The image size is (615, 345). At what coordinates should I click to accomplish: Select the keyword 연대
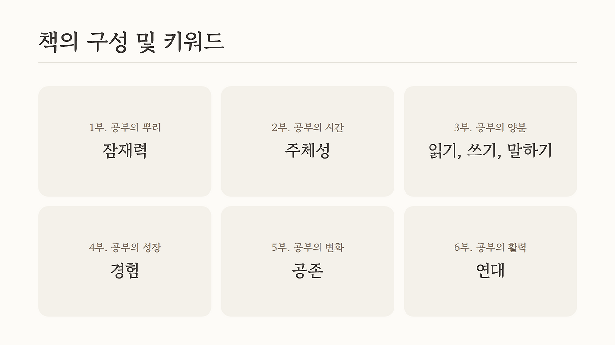click(490, 271)
